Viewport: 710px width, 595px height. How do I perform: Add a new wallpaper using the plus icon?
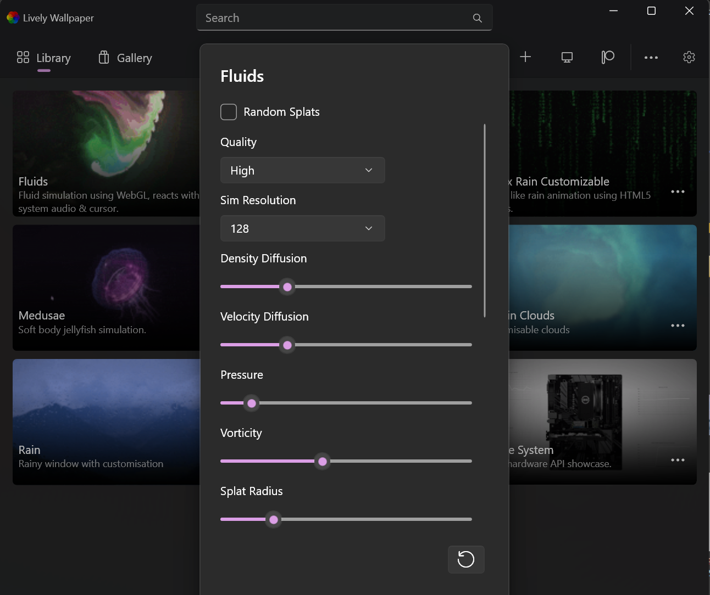[525, 57]
